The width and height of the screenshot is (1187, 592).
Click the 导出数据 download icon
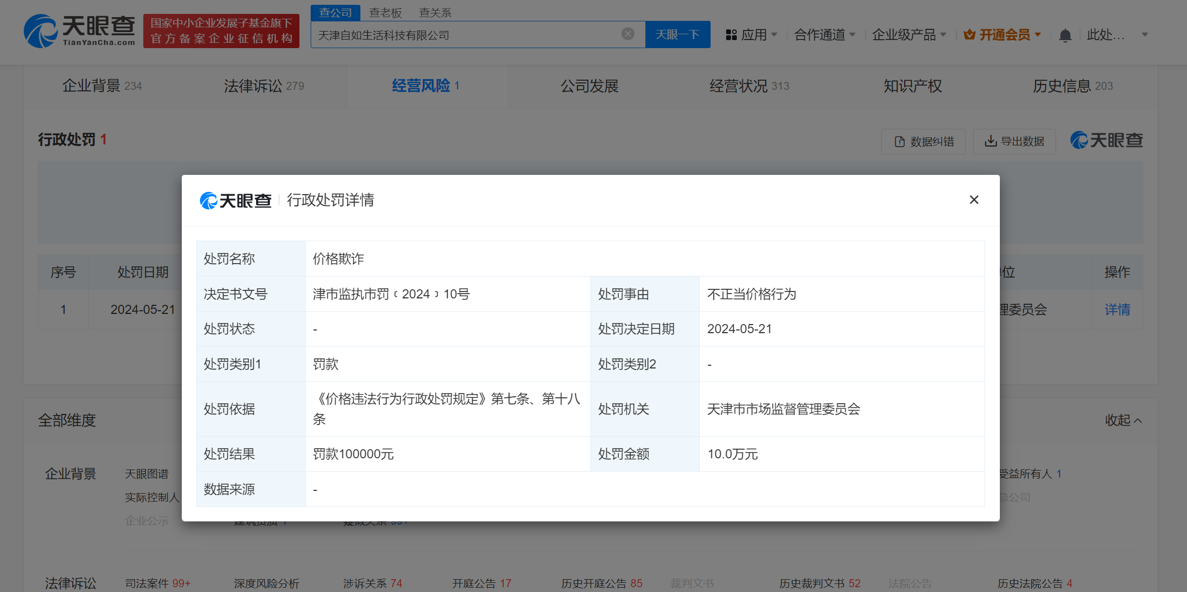[990, 141]
